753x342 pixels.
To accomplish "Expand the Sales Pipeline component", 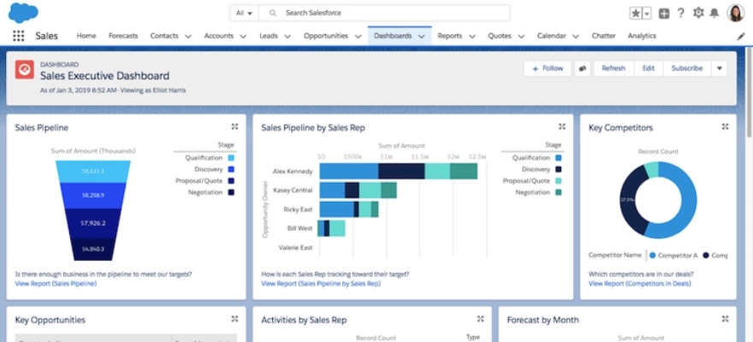I will pyautogui.click(x=234, y=127).
